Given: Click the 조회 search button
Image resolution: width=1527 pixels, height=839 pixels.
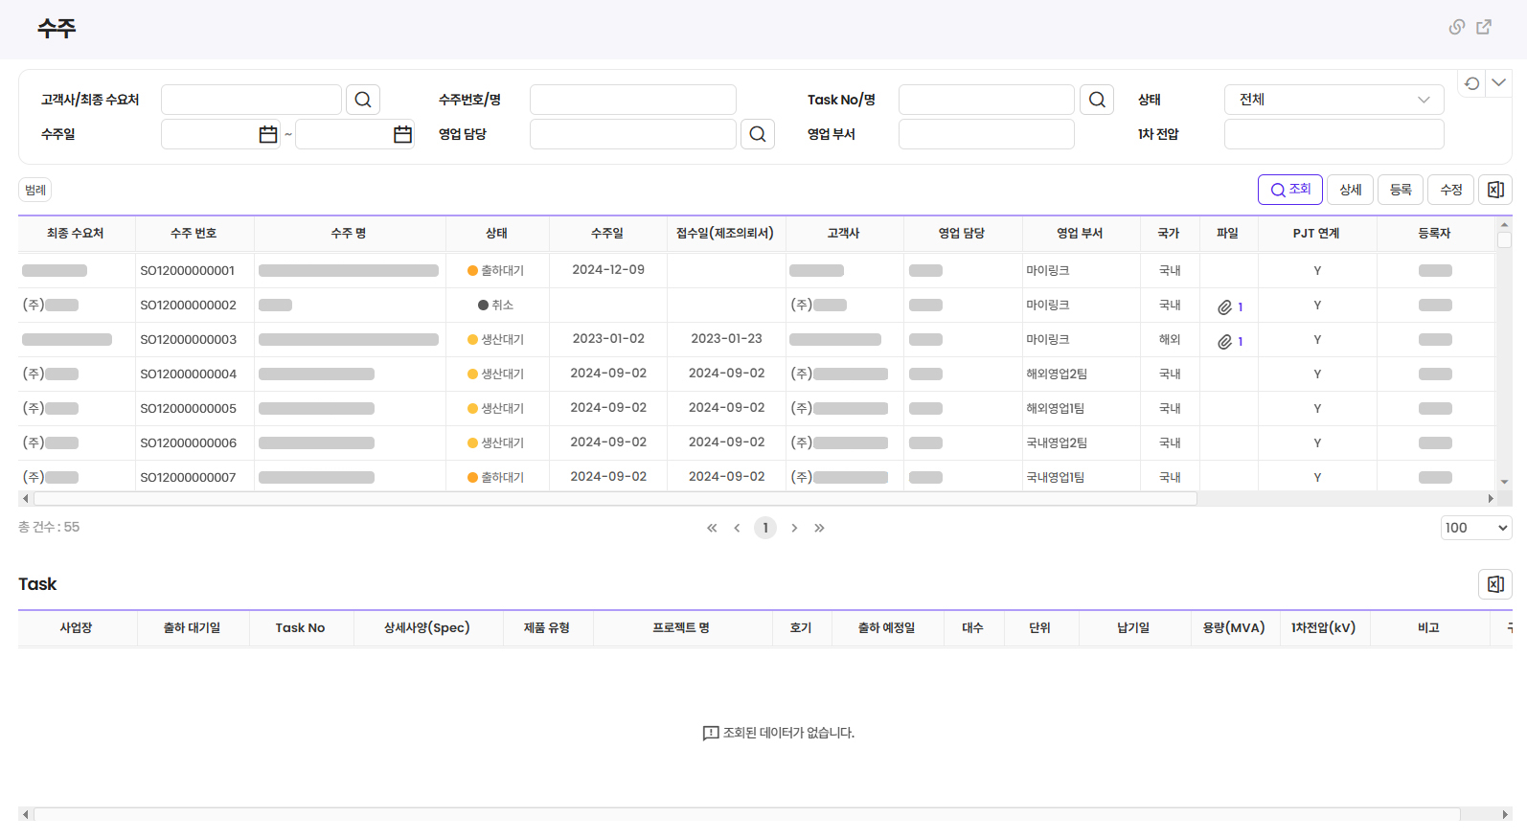Looking at the screenshot, I should click(1289, 190).
